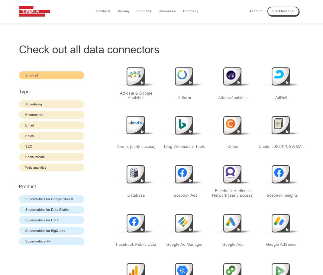Open the Solutions menu
This screenshot has width=323, height=275.
coord(144,11)
